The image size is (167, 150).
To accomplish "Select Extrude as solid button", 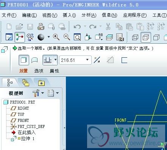I will coord(24,60).
